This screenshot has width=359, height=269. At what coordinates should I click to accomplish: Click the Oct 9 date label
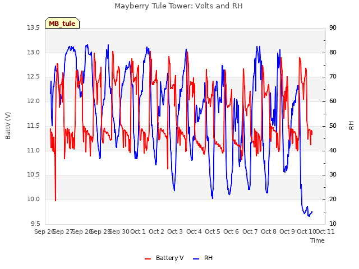(287, 231)
